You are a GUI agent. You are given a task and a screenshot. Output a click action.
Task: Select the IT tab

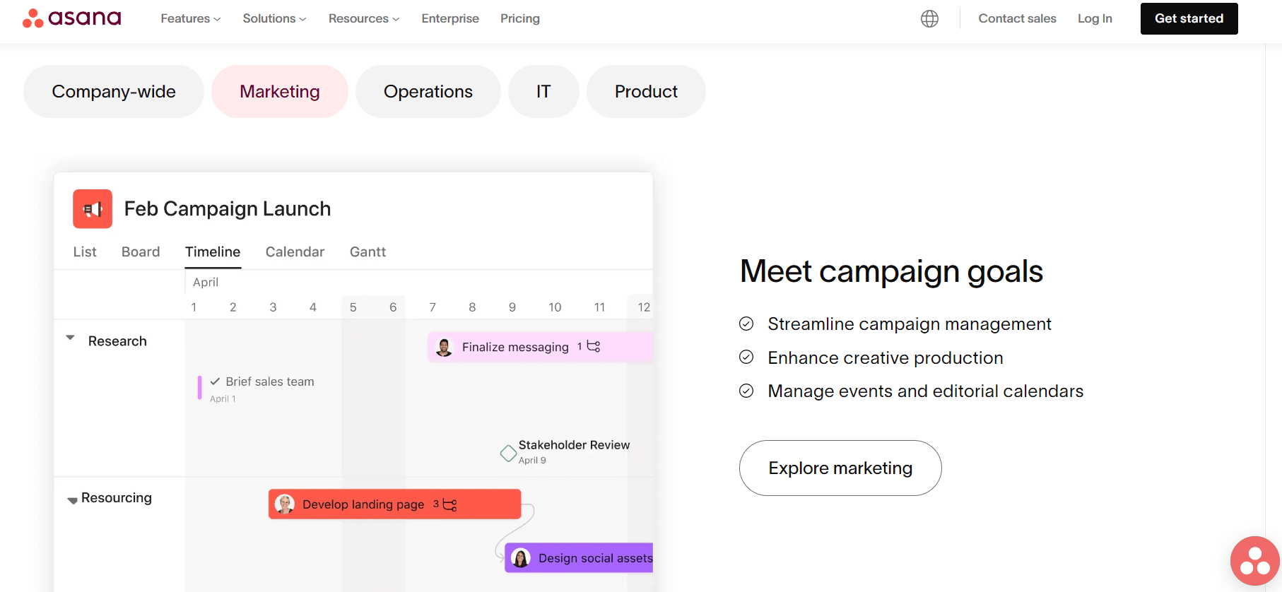pyautogui.click(x=543, y=91)
